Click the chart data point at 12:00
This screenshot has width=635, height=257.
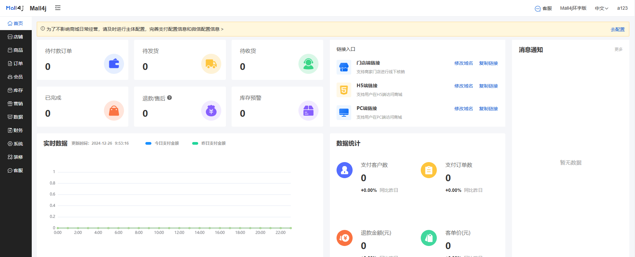(179, 228)
